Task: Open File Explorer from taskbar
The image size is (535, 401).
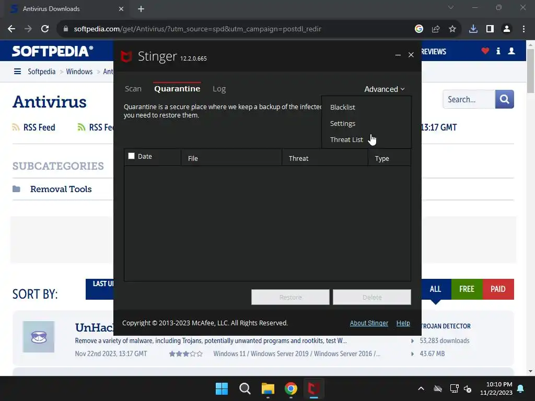Action: 268,388
